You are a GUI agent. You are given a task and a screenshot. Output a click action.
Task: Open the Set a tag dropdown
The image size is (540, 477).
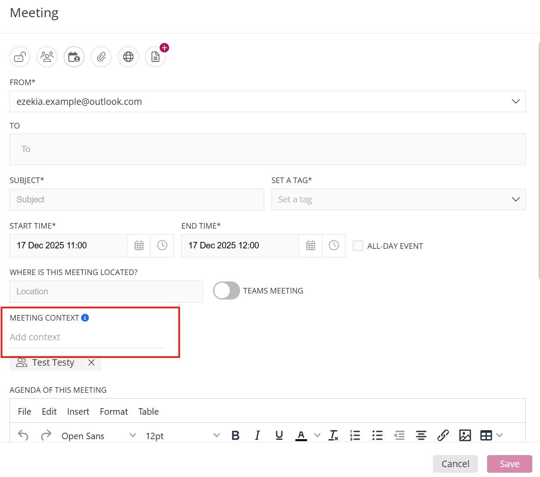(x=515, y=199)
